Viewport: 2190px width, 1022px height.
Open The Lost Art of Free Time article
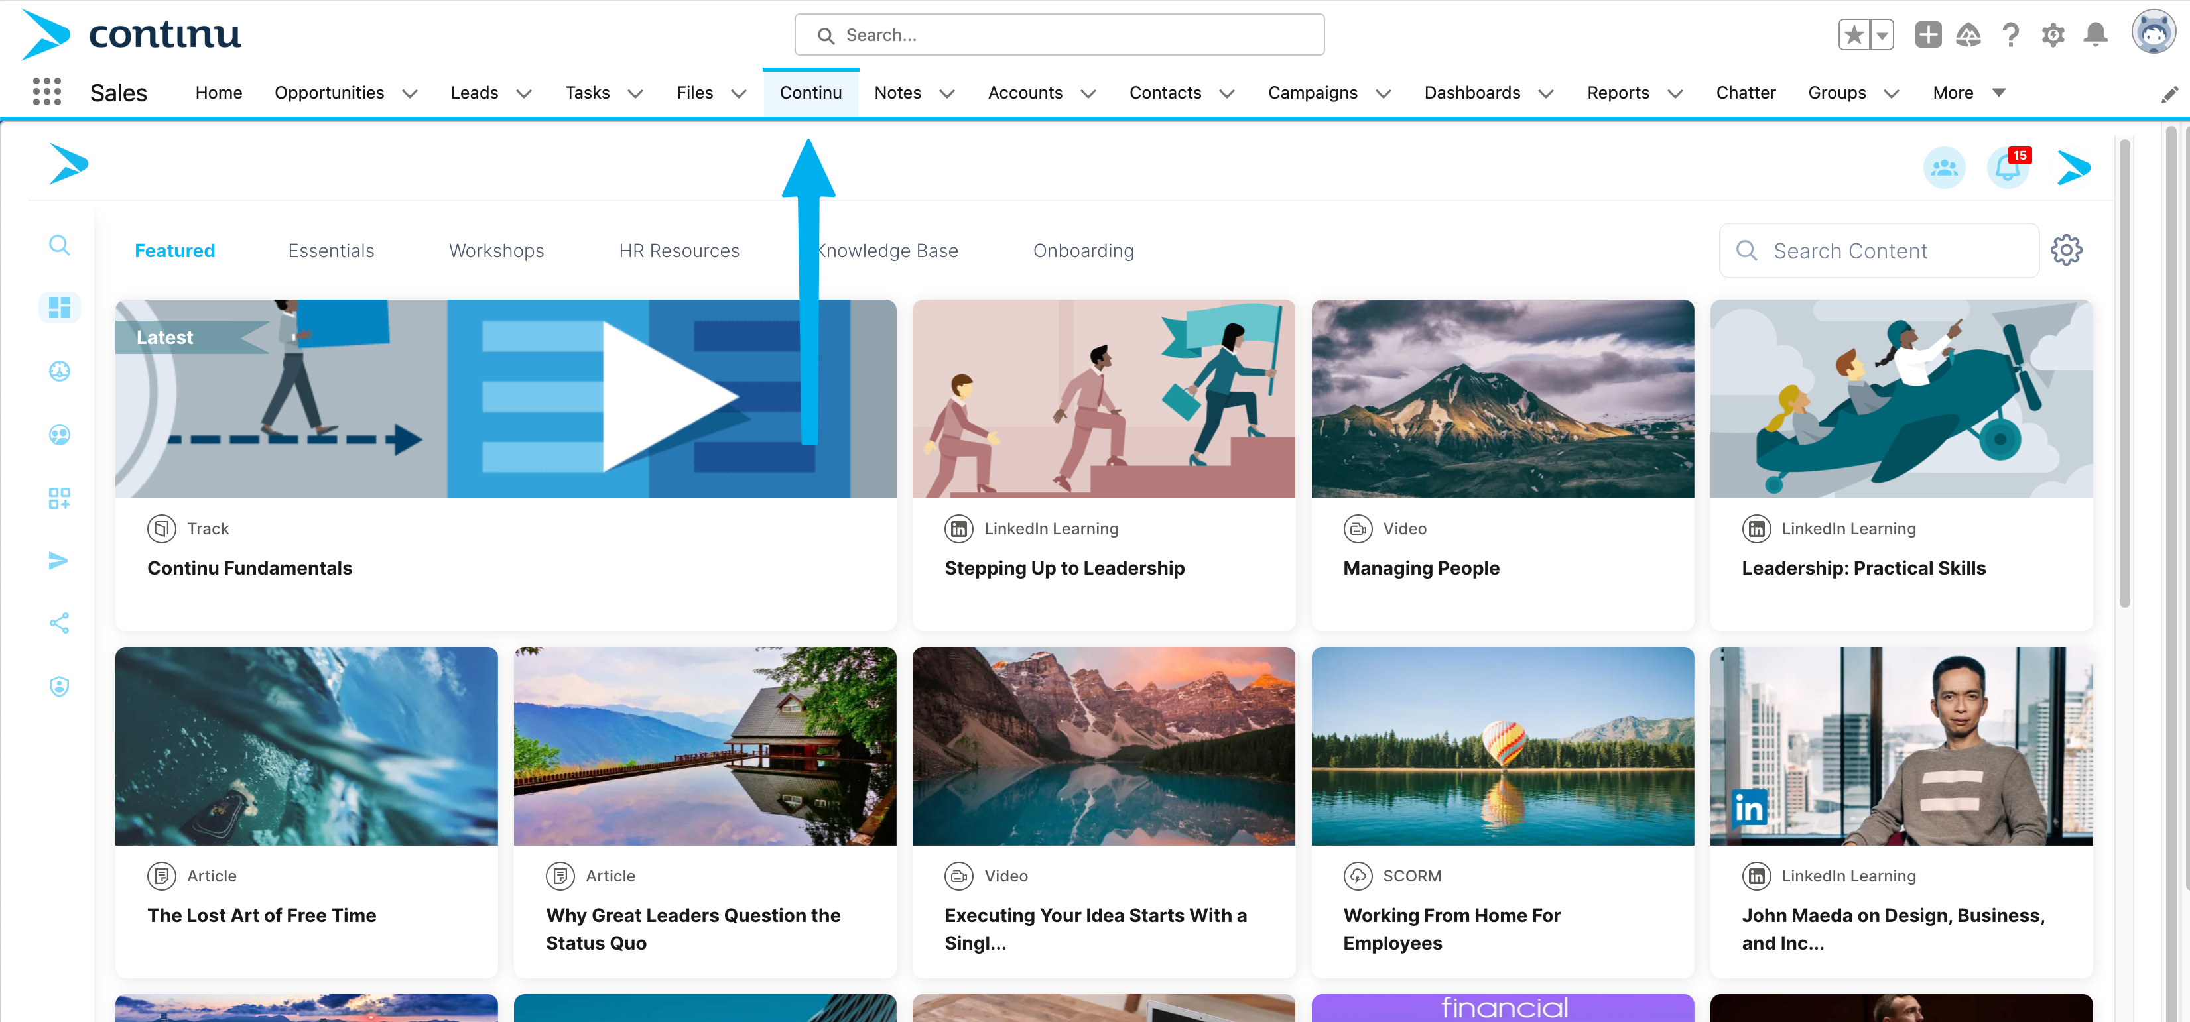261,915
